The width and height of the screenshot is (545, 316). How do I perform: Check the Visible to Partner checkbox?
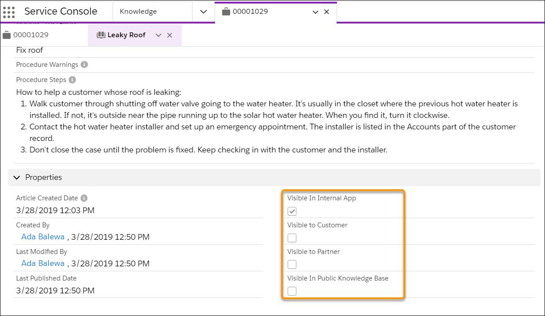pyautogui.click(x=292, y=265)
